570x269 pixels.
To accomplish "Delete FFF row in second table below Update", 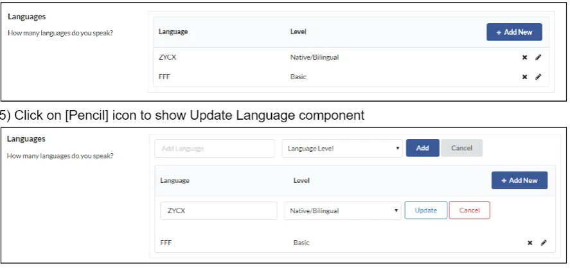I will pos(530,243).
